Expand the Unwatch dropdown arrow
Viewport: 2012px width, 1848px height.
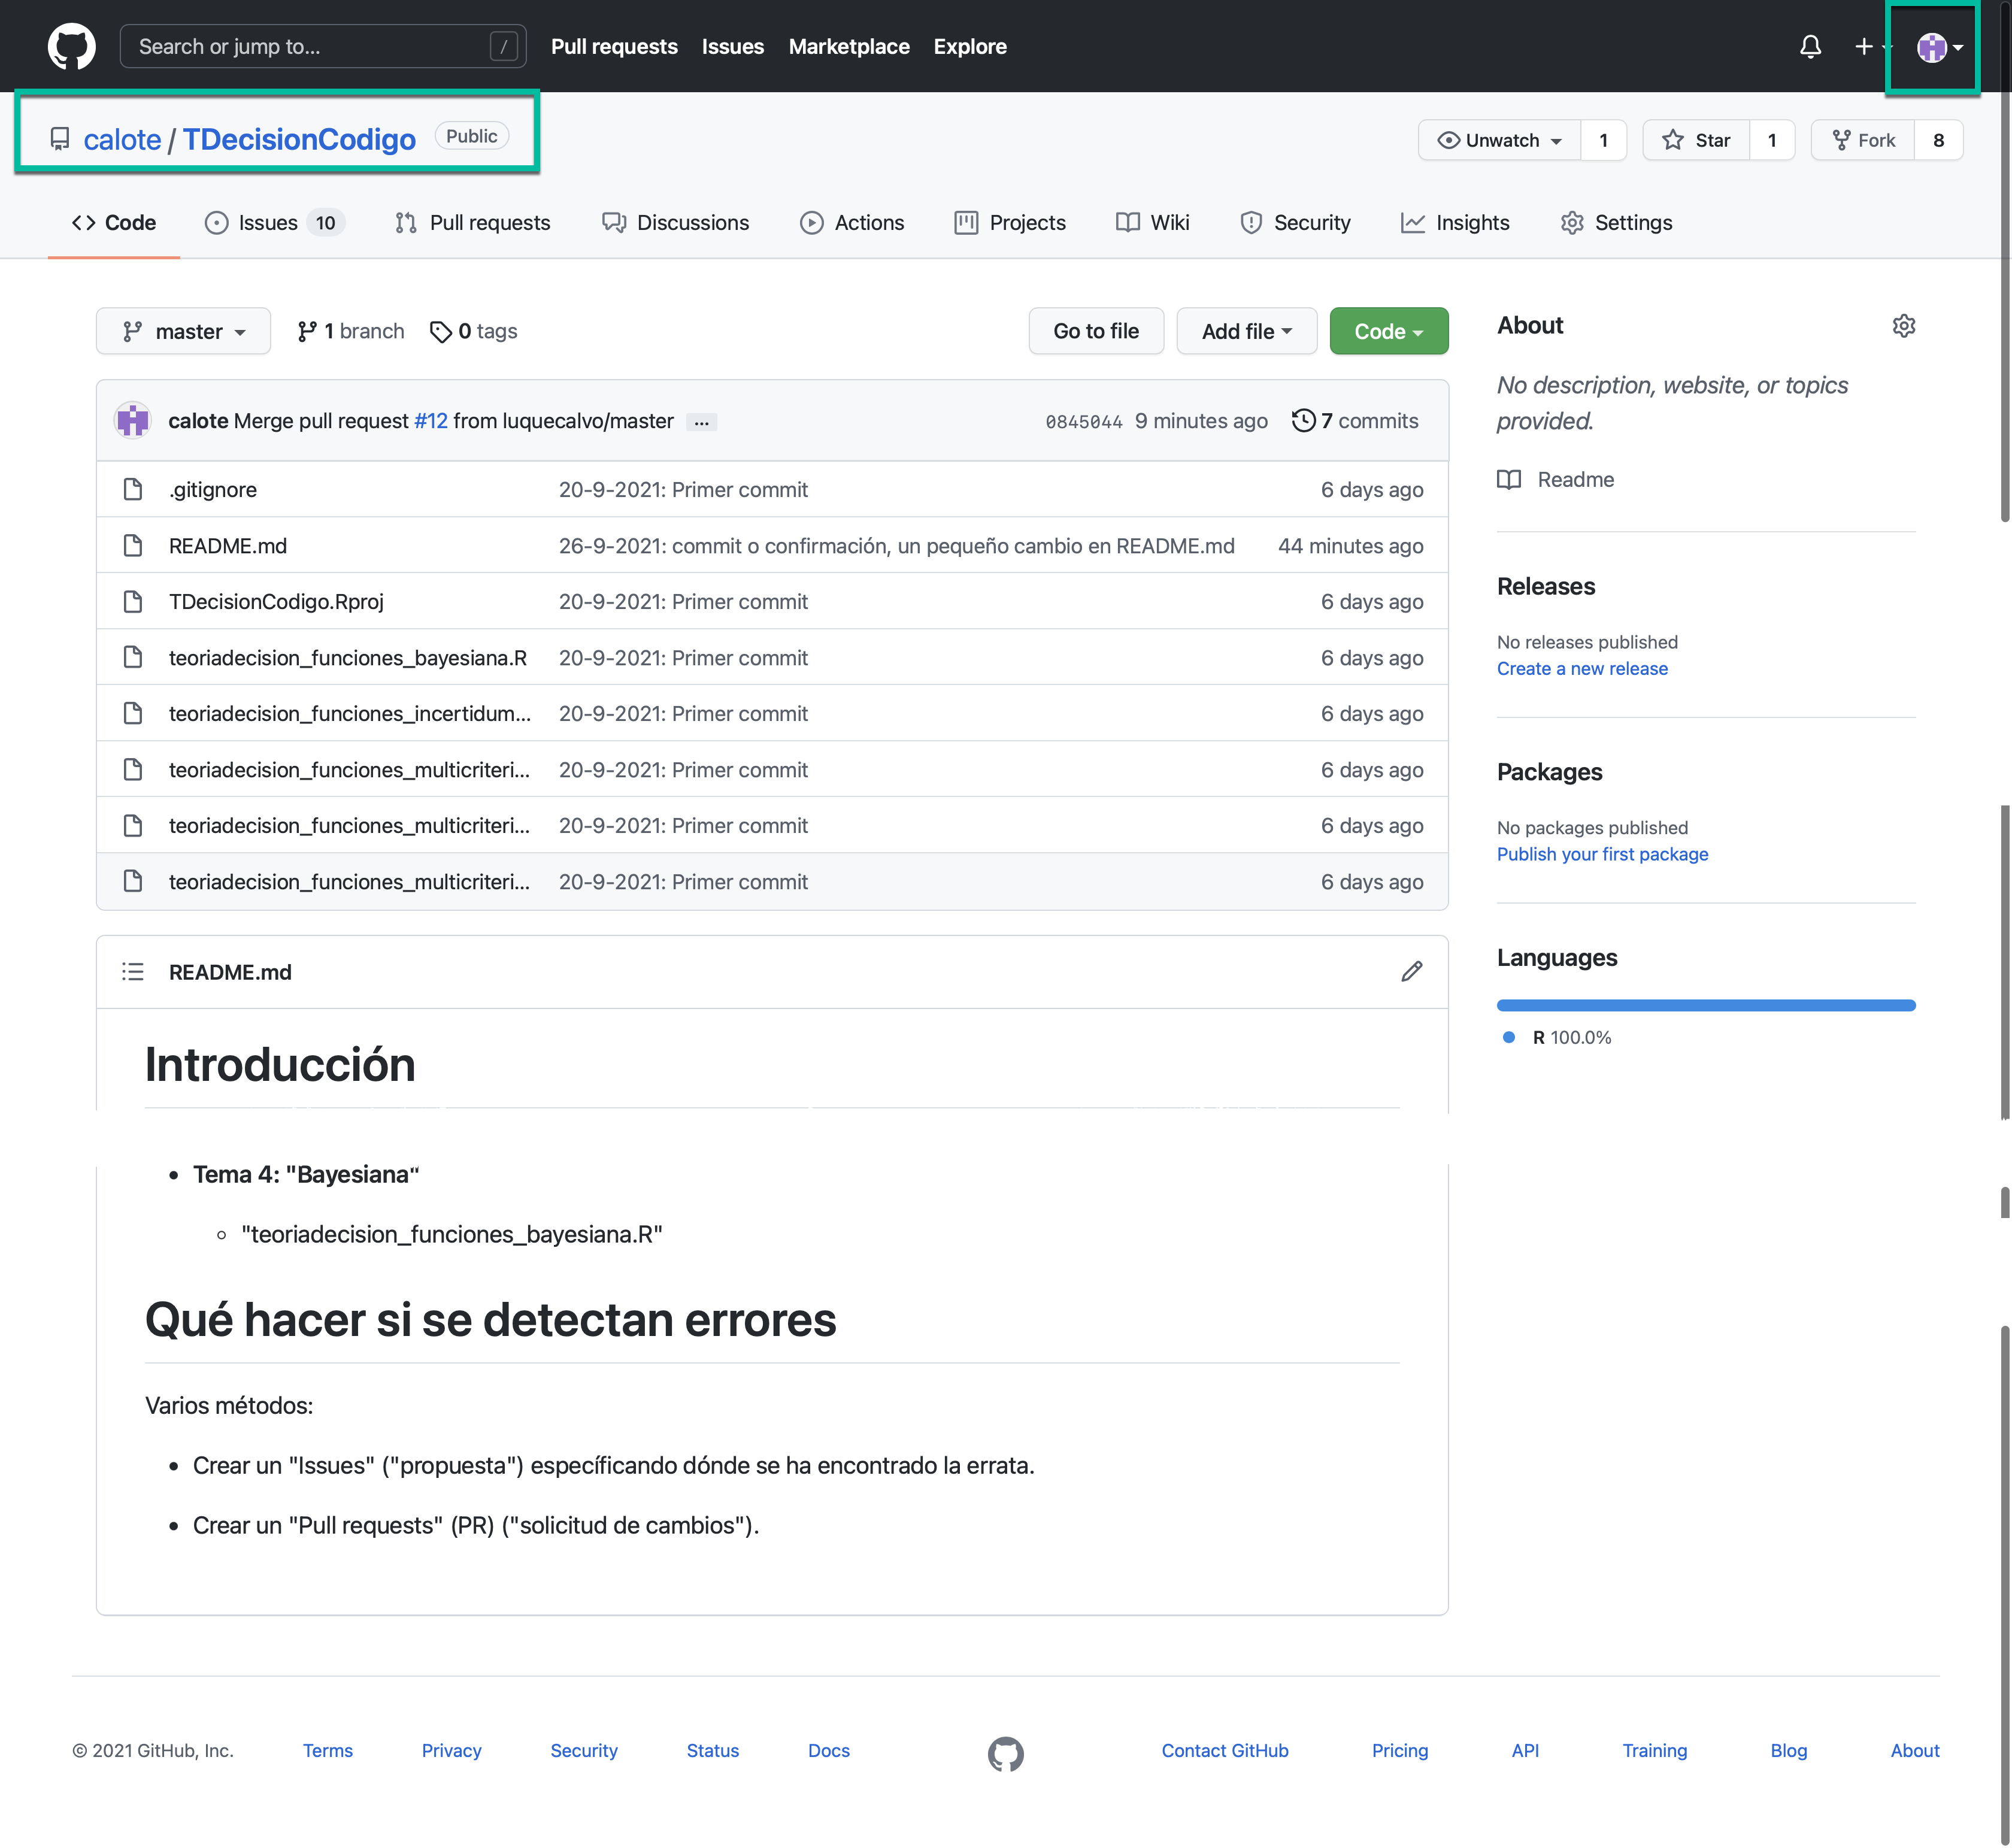1556,141
